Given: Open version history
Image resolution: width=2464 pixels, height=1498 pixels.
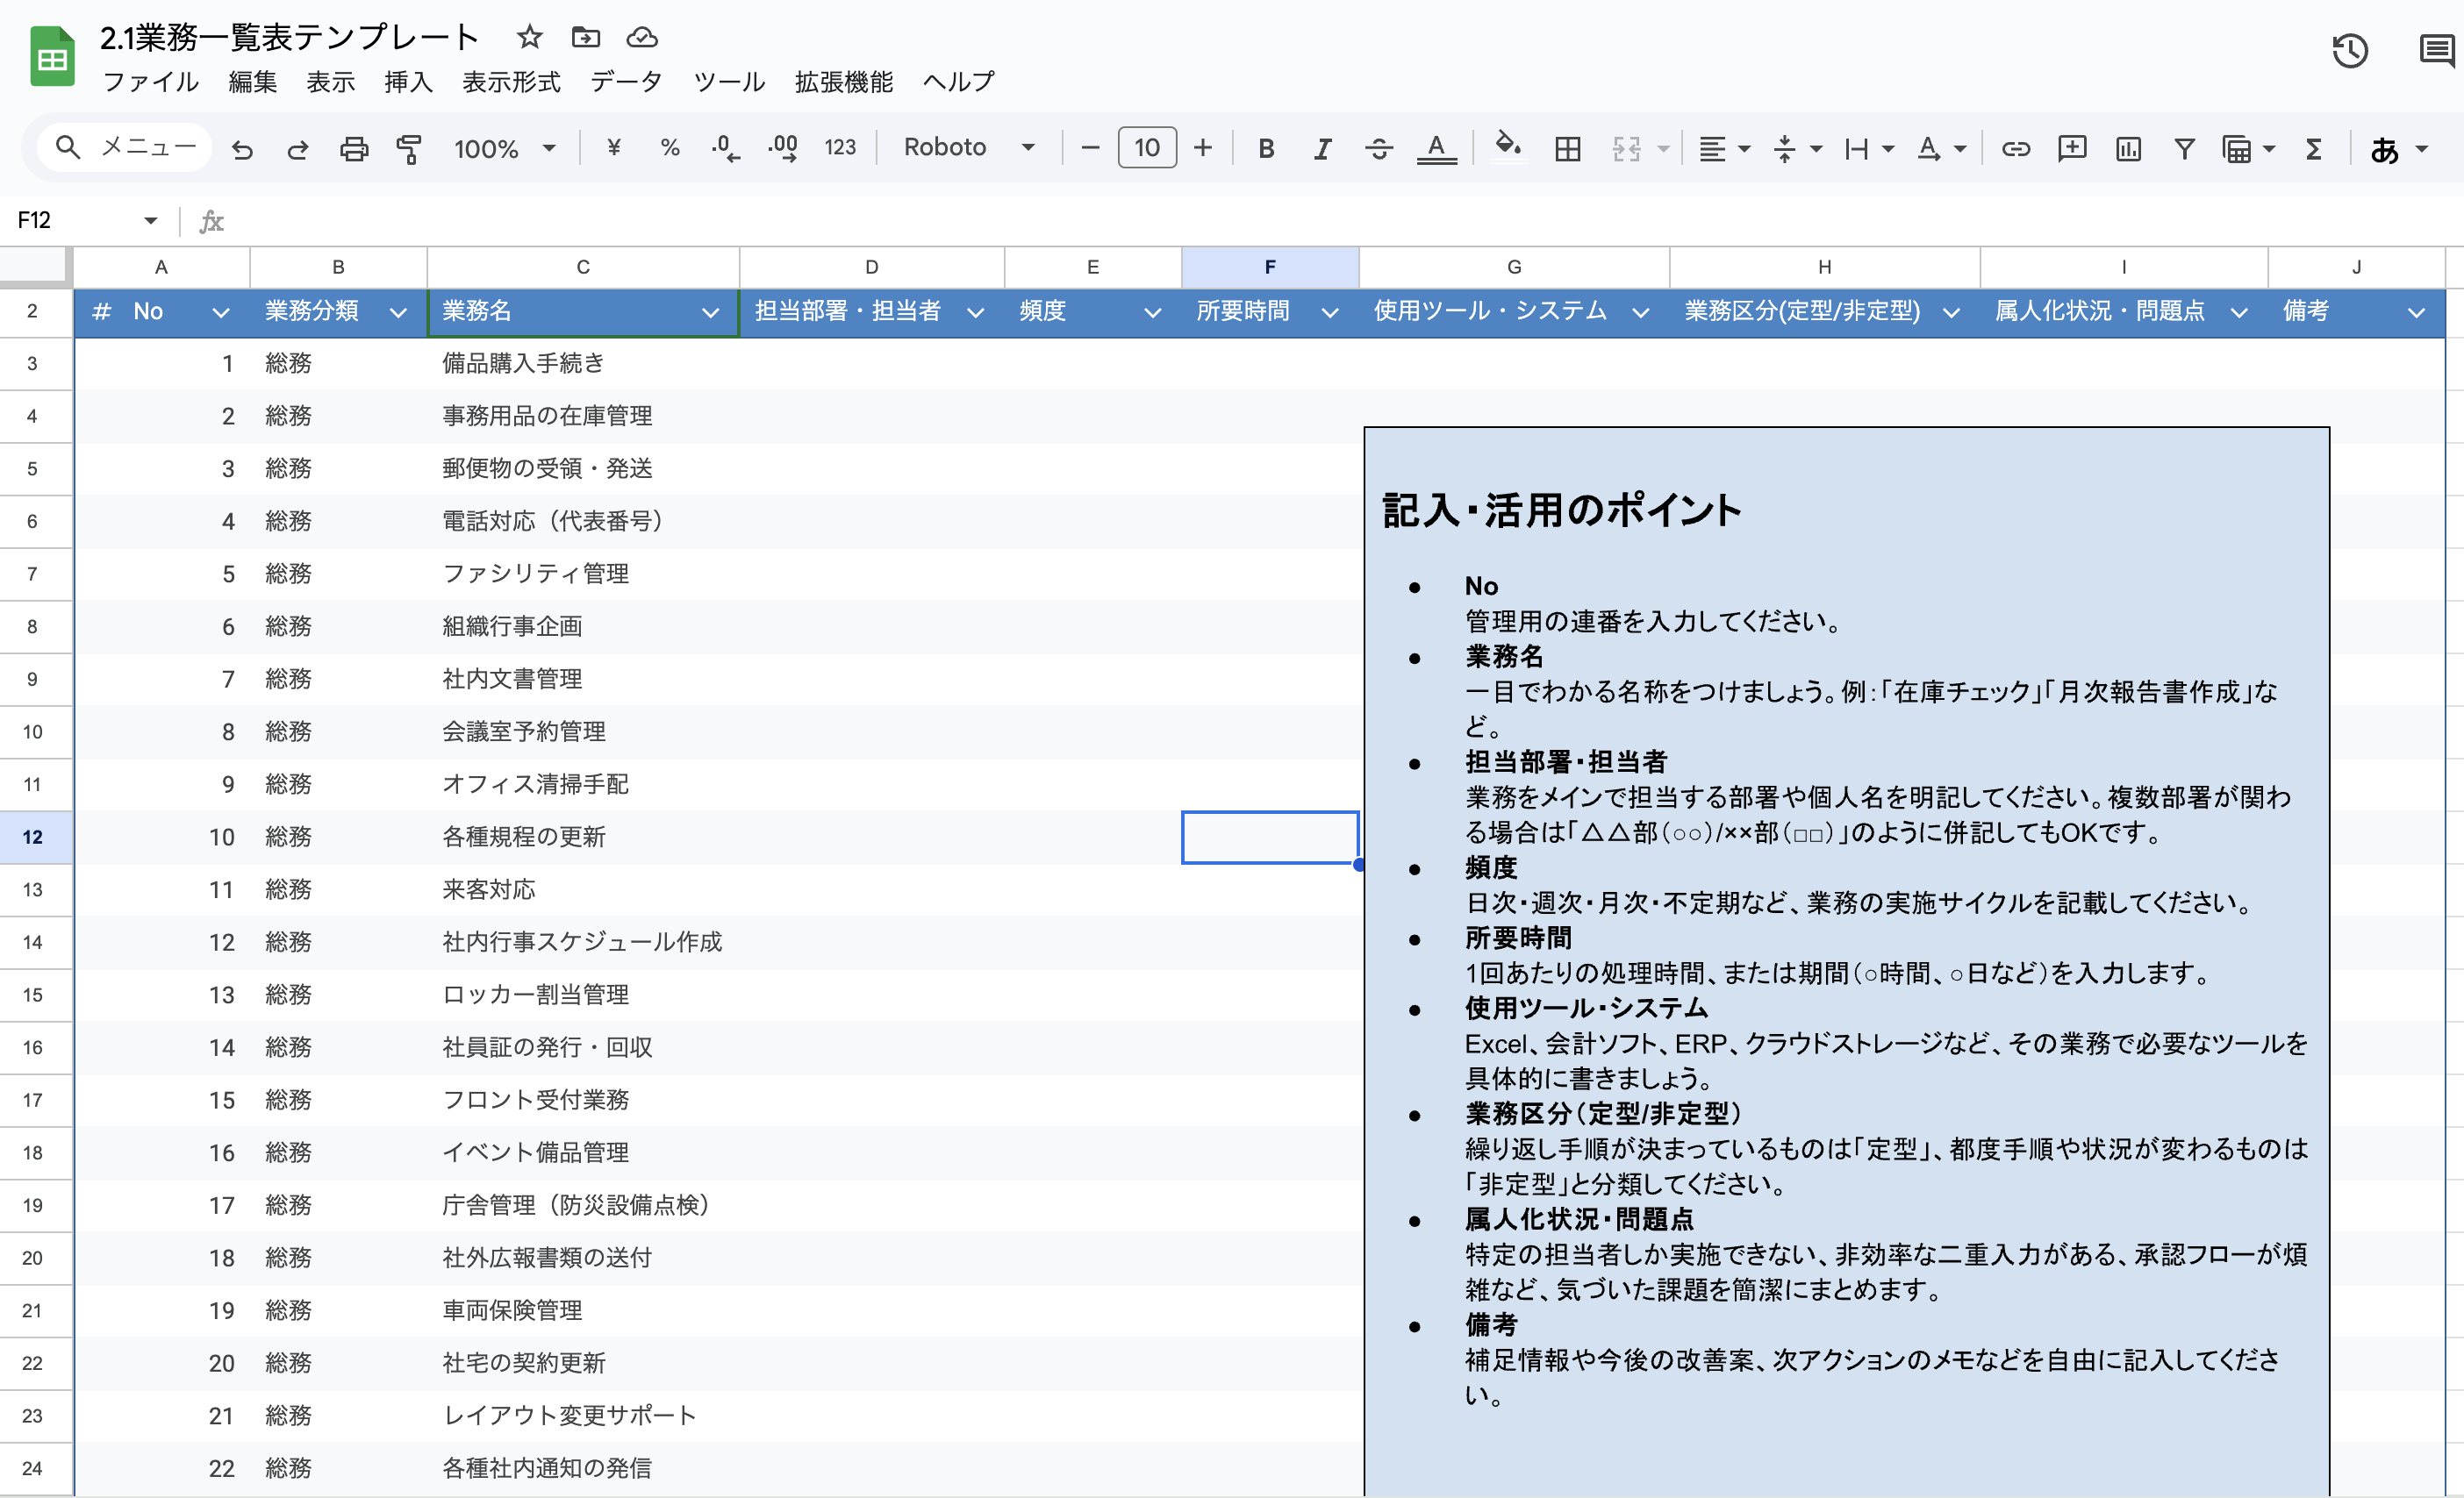Looking at the screenshot, I should (x=2350, y=49).
